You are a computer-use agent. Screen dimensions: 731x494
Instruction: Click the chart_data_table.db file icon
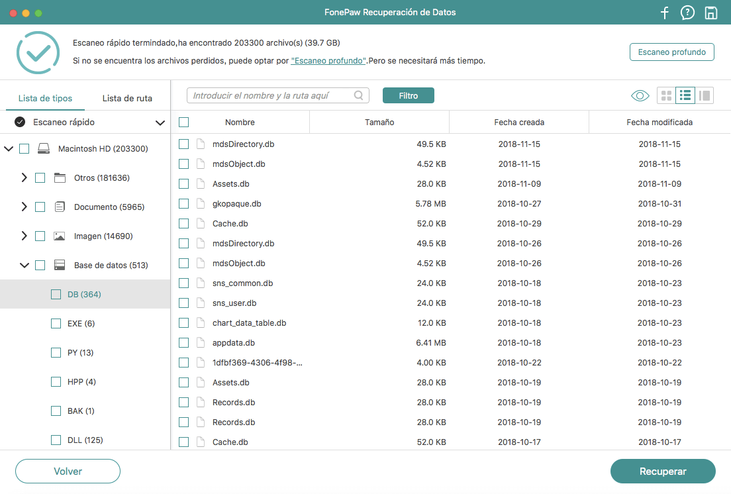pyautogui.click(x=201, y=322)
